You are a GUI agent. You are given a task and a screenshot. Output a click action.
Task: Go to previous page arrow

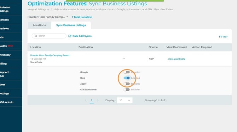point(85,100)
